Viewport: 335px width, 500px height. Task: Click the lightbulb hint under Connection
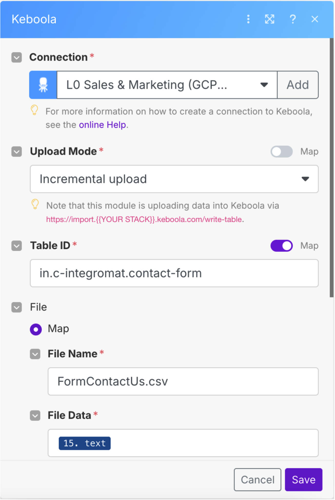[x=34, y=111]
